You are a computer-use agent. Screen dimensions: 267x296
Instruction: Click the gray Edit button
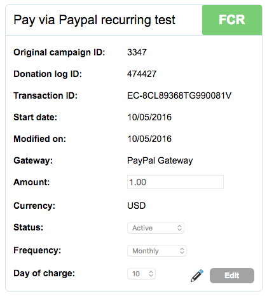click(232, 276)
